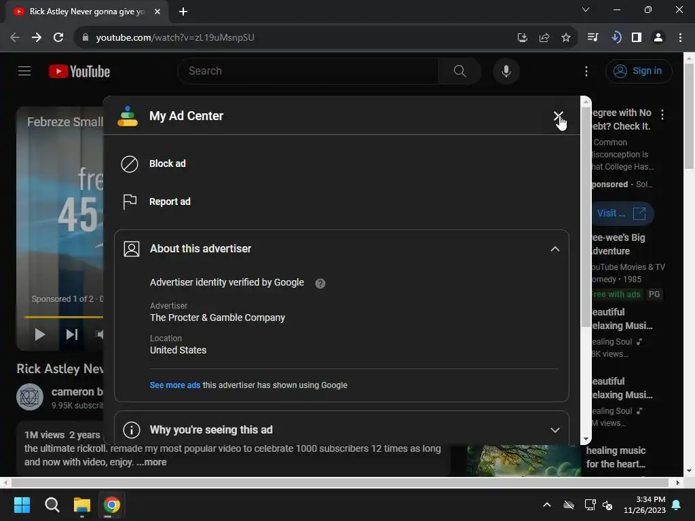Open the cameron channel avatar
The image size is (695, 521).
[30, 397]
